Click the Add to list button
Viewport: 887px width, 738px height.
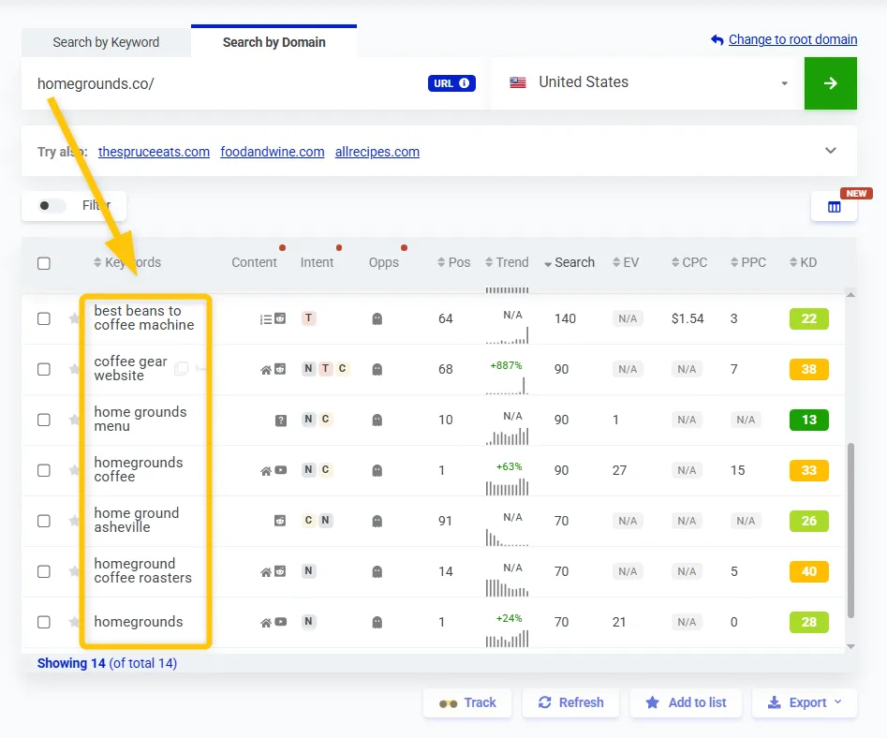[x=685, y=702]
